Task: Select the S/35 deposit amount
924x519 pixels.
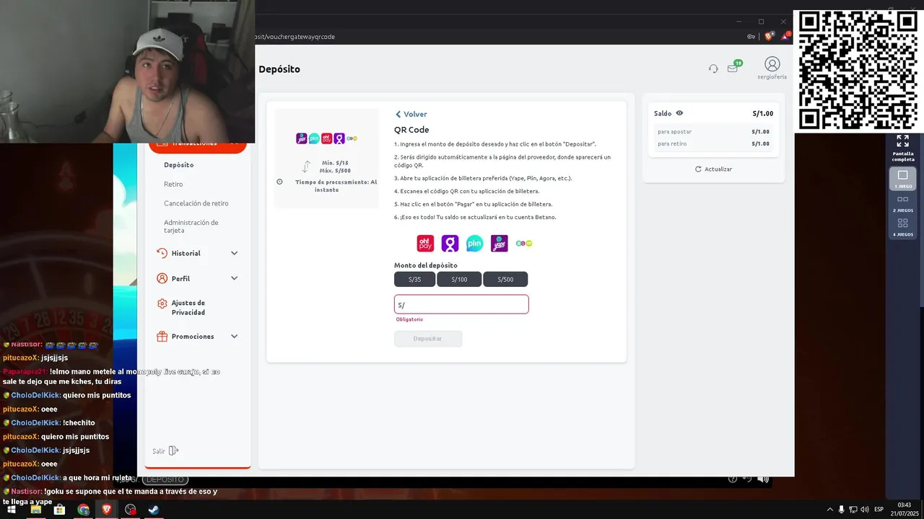Action: click(x=415, y=279)
